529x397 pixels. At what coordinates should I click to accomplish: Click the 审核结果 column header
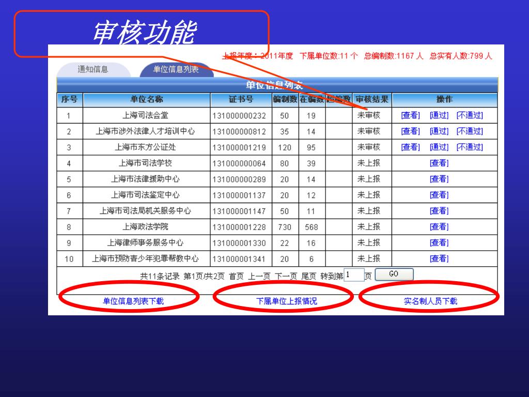tap(372, 100)
